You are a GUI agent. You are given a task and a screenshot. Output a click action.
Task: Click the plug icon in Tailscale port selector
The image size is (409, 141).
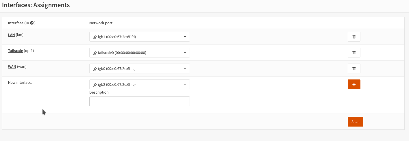coord(95,53)
